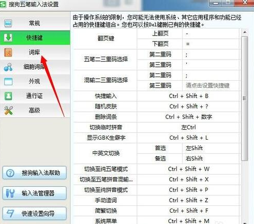The image size is (254, 224).
Task: Click the scrollbar up arrow
Action: [x=245, y=32]
